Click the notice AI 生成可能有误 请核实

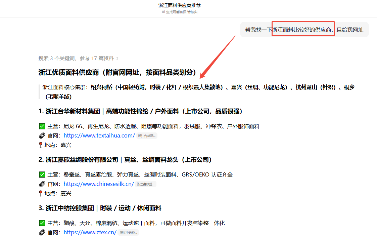tap(179, 12)
